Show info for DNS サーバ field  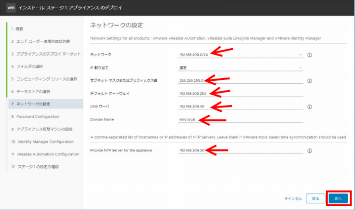pyautogui.click(x=310, y=107)
